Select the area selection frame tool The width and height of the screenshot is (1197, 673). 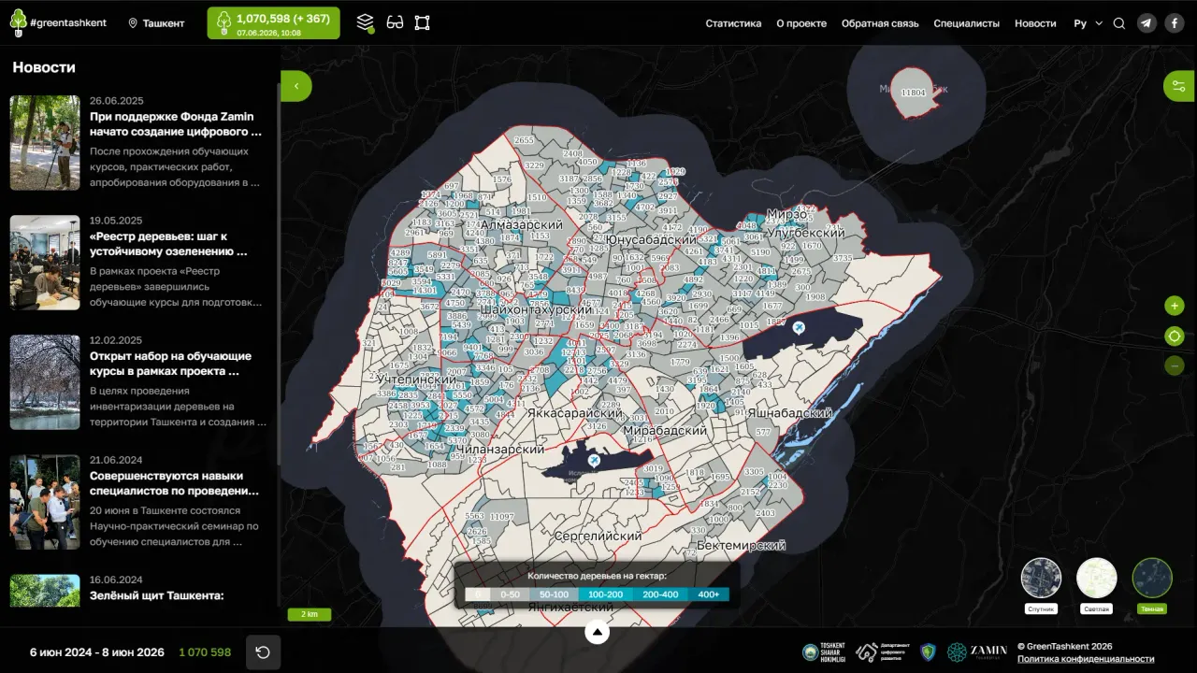[x=422, y=22]
